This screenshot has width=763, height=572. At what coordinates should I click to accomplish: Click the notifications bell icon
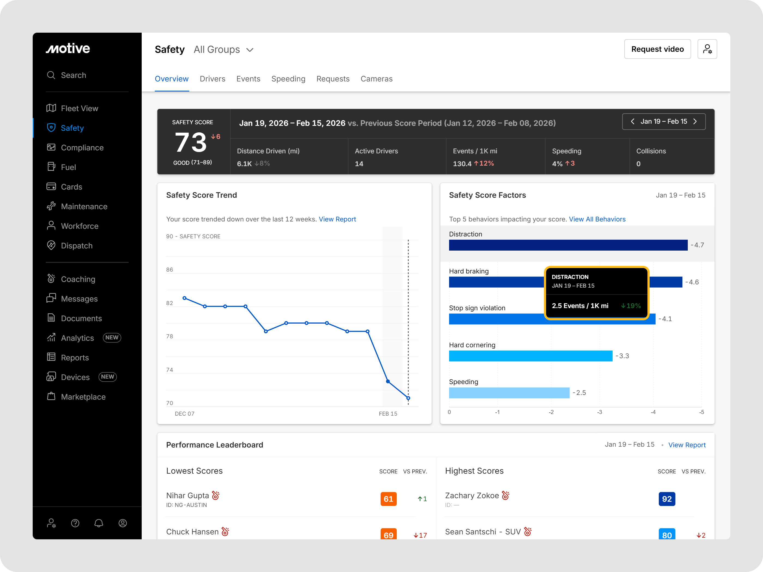point(99,524)
